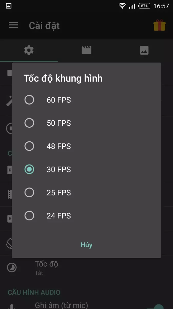The image size is (173, 309).
Task: Select the gear settings tab icon
Action: [x=29, y=50]
